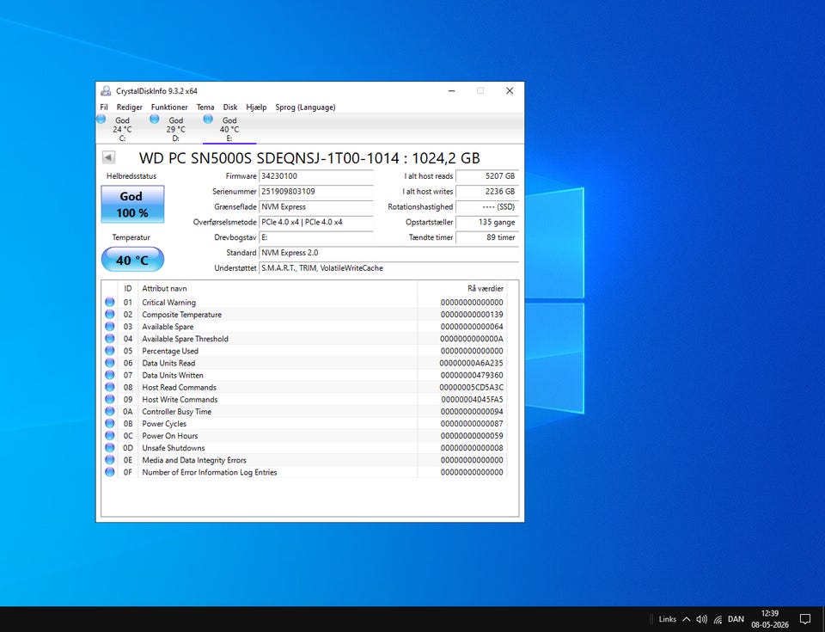Open the taskbar clock and date
Viewport: 825px width, 632px height.
(x=770, y=619)
